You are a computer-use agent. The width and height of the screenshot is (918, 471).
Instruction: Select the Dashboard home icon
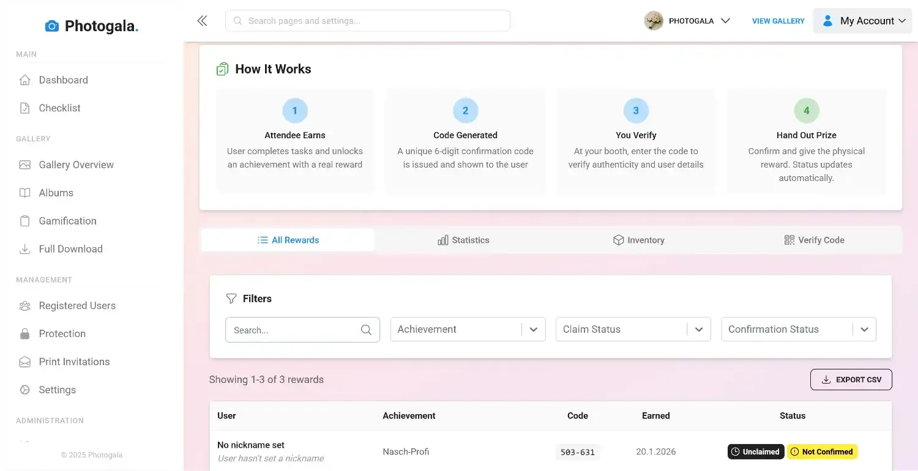pyautogui.click(x=24, y=80)
